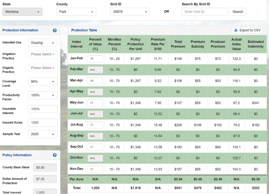Click total premium subsidy $479

tap(198, 188)
